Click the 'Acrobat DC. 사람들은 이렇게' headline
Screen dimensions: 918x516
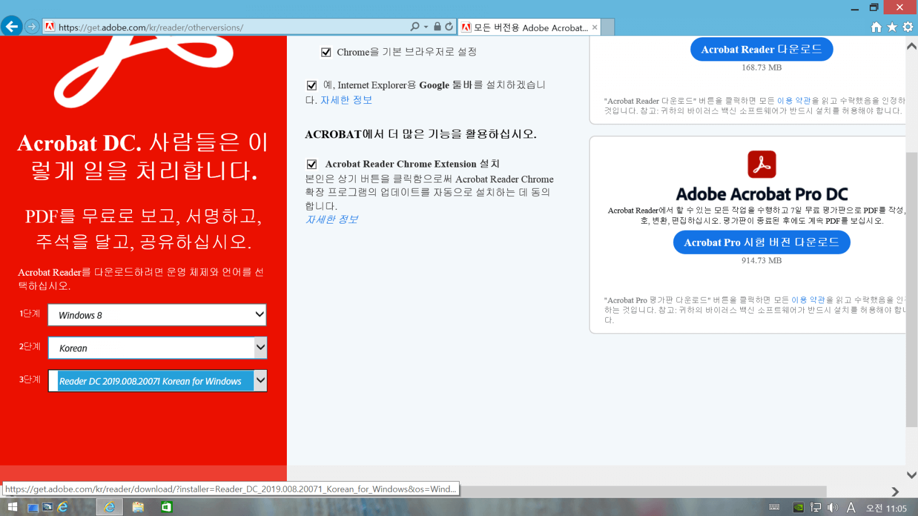(x=143, y=157)
